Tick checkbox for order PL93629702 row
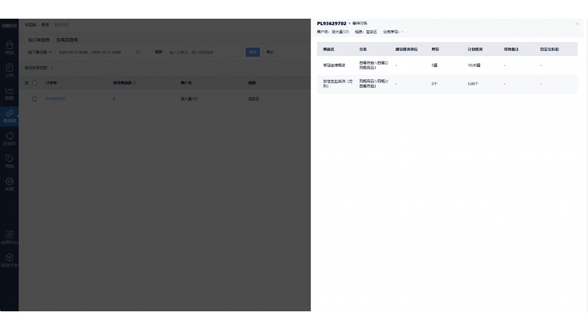This screenshot has height=330, width=588. pyautogui.click(x=35, y=99)
